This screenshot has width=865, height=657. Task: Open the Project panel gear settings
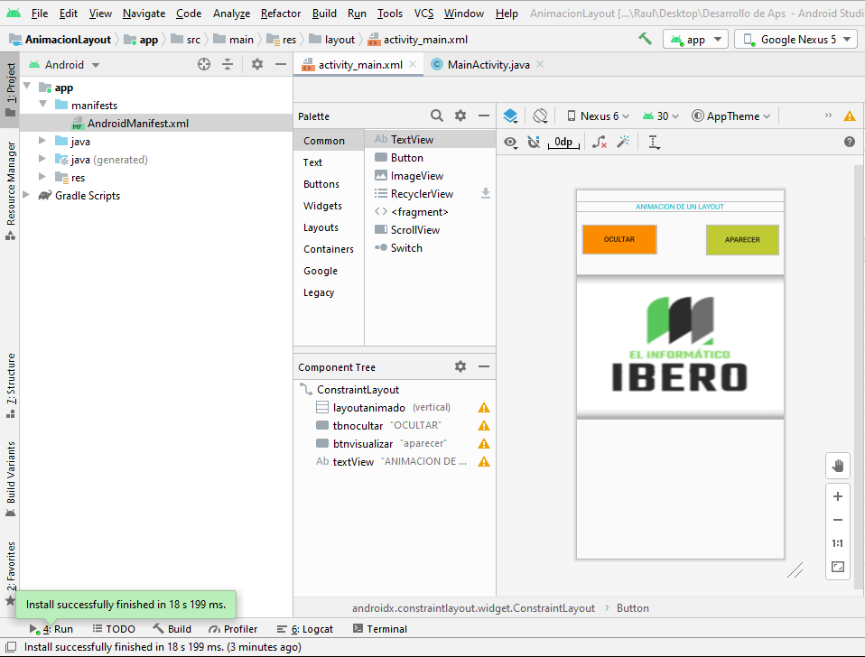pos(257,64)
